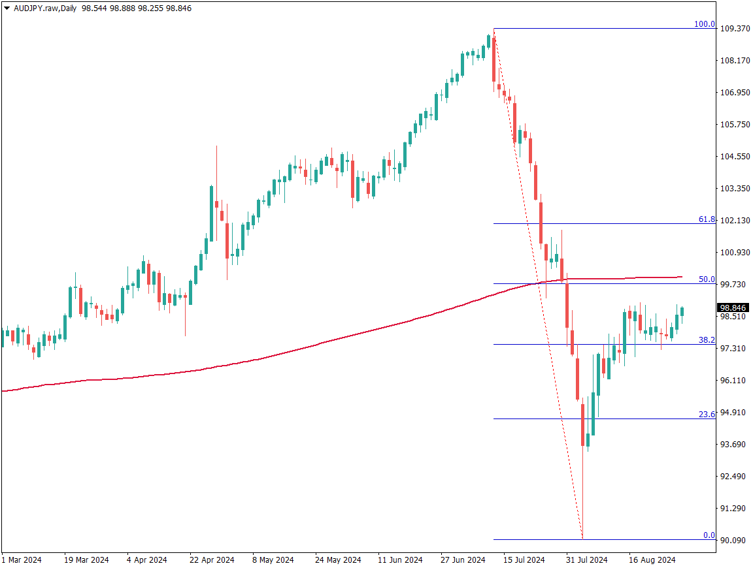
Task: Click the current price tag 98.846
Action: pyautogui.click(x=733, y=308)
